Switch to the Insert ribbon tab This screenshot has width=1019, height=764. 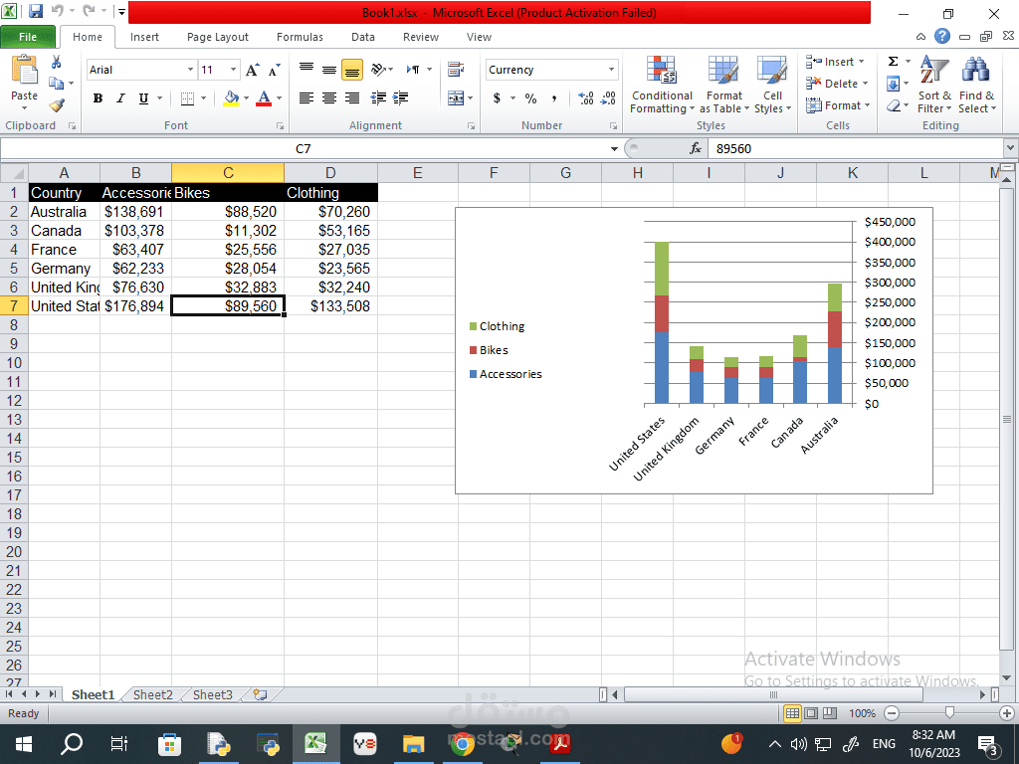coord(144,37)
